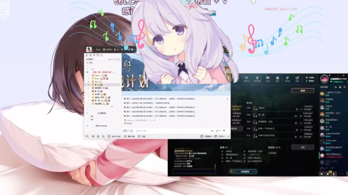Open the channel mode dropdown above member list
This screenshot has height=195, width=348.
90,59
